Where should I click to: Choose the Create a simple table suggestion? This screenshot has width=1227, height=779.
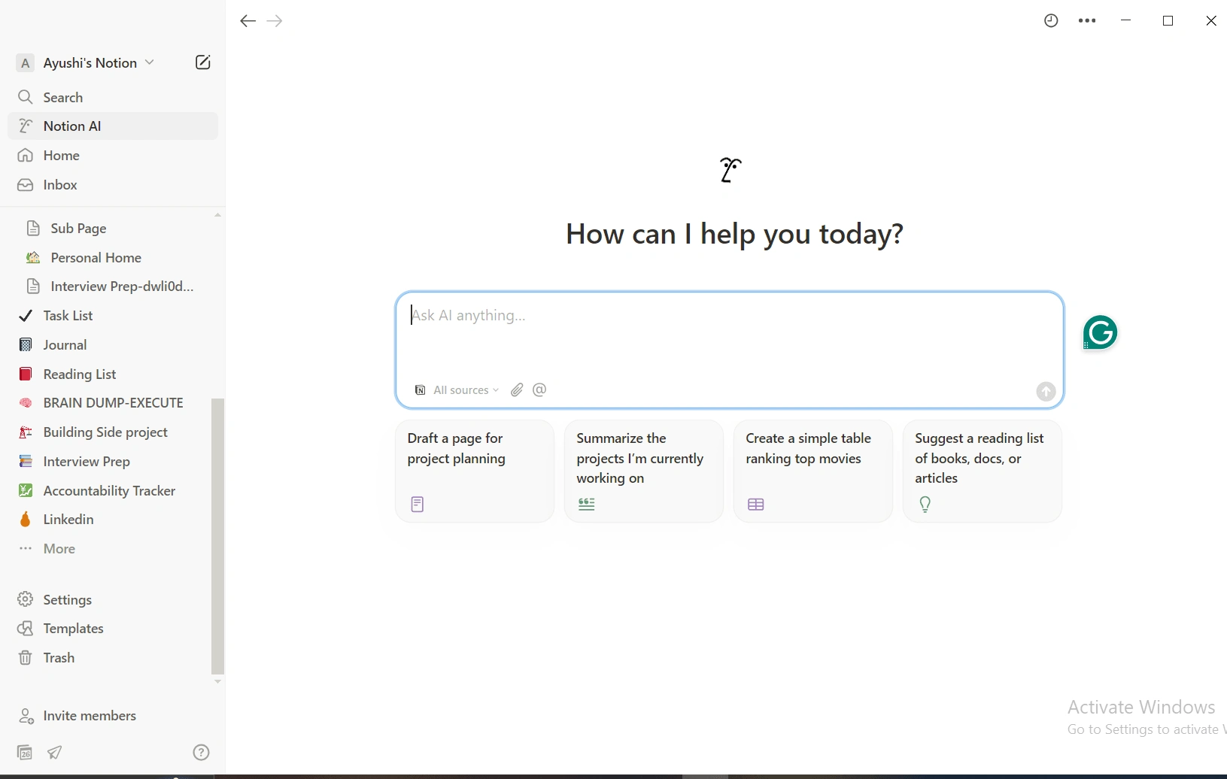tap(813, 471)
